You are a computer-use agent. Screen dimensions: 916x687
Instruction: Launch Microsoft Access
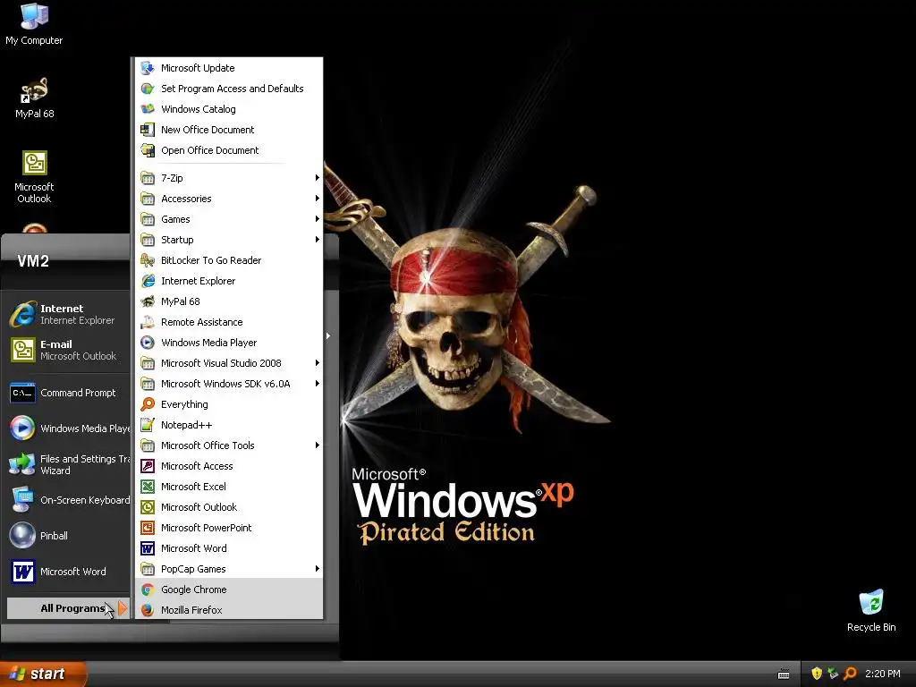[229, 466]
